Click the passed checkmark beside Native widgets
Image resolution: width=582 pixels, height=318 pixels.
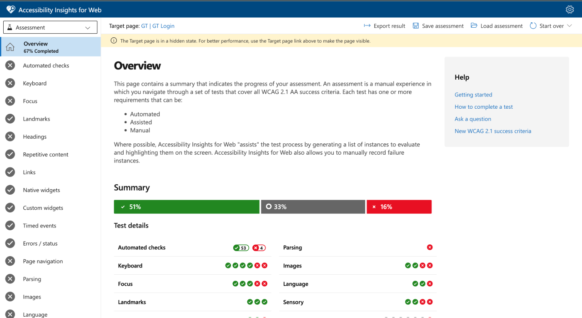[10, 190]
